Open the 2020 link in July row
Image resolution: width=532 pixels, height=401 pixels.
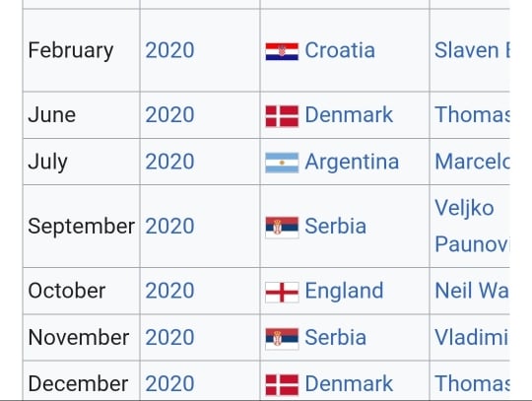pos(169,162)
